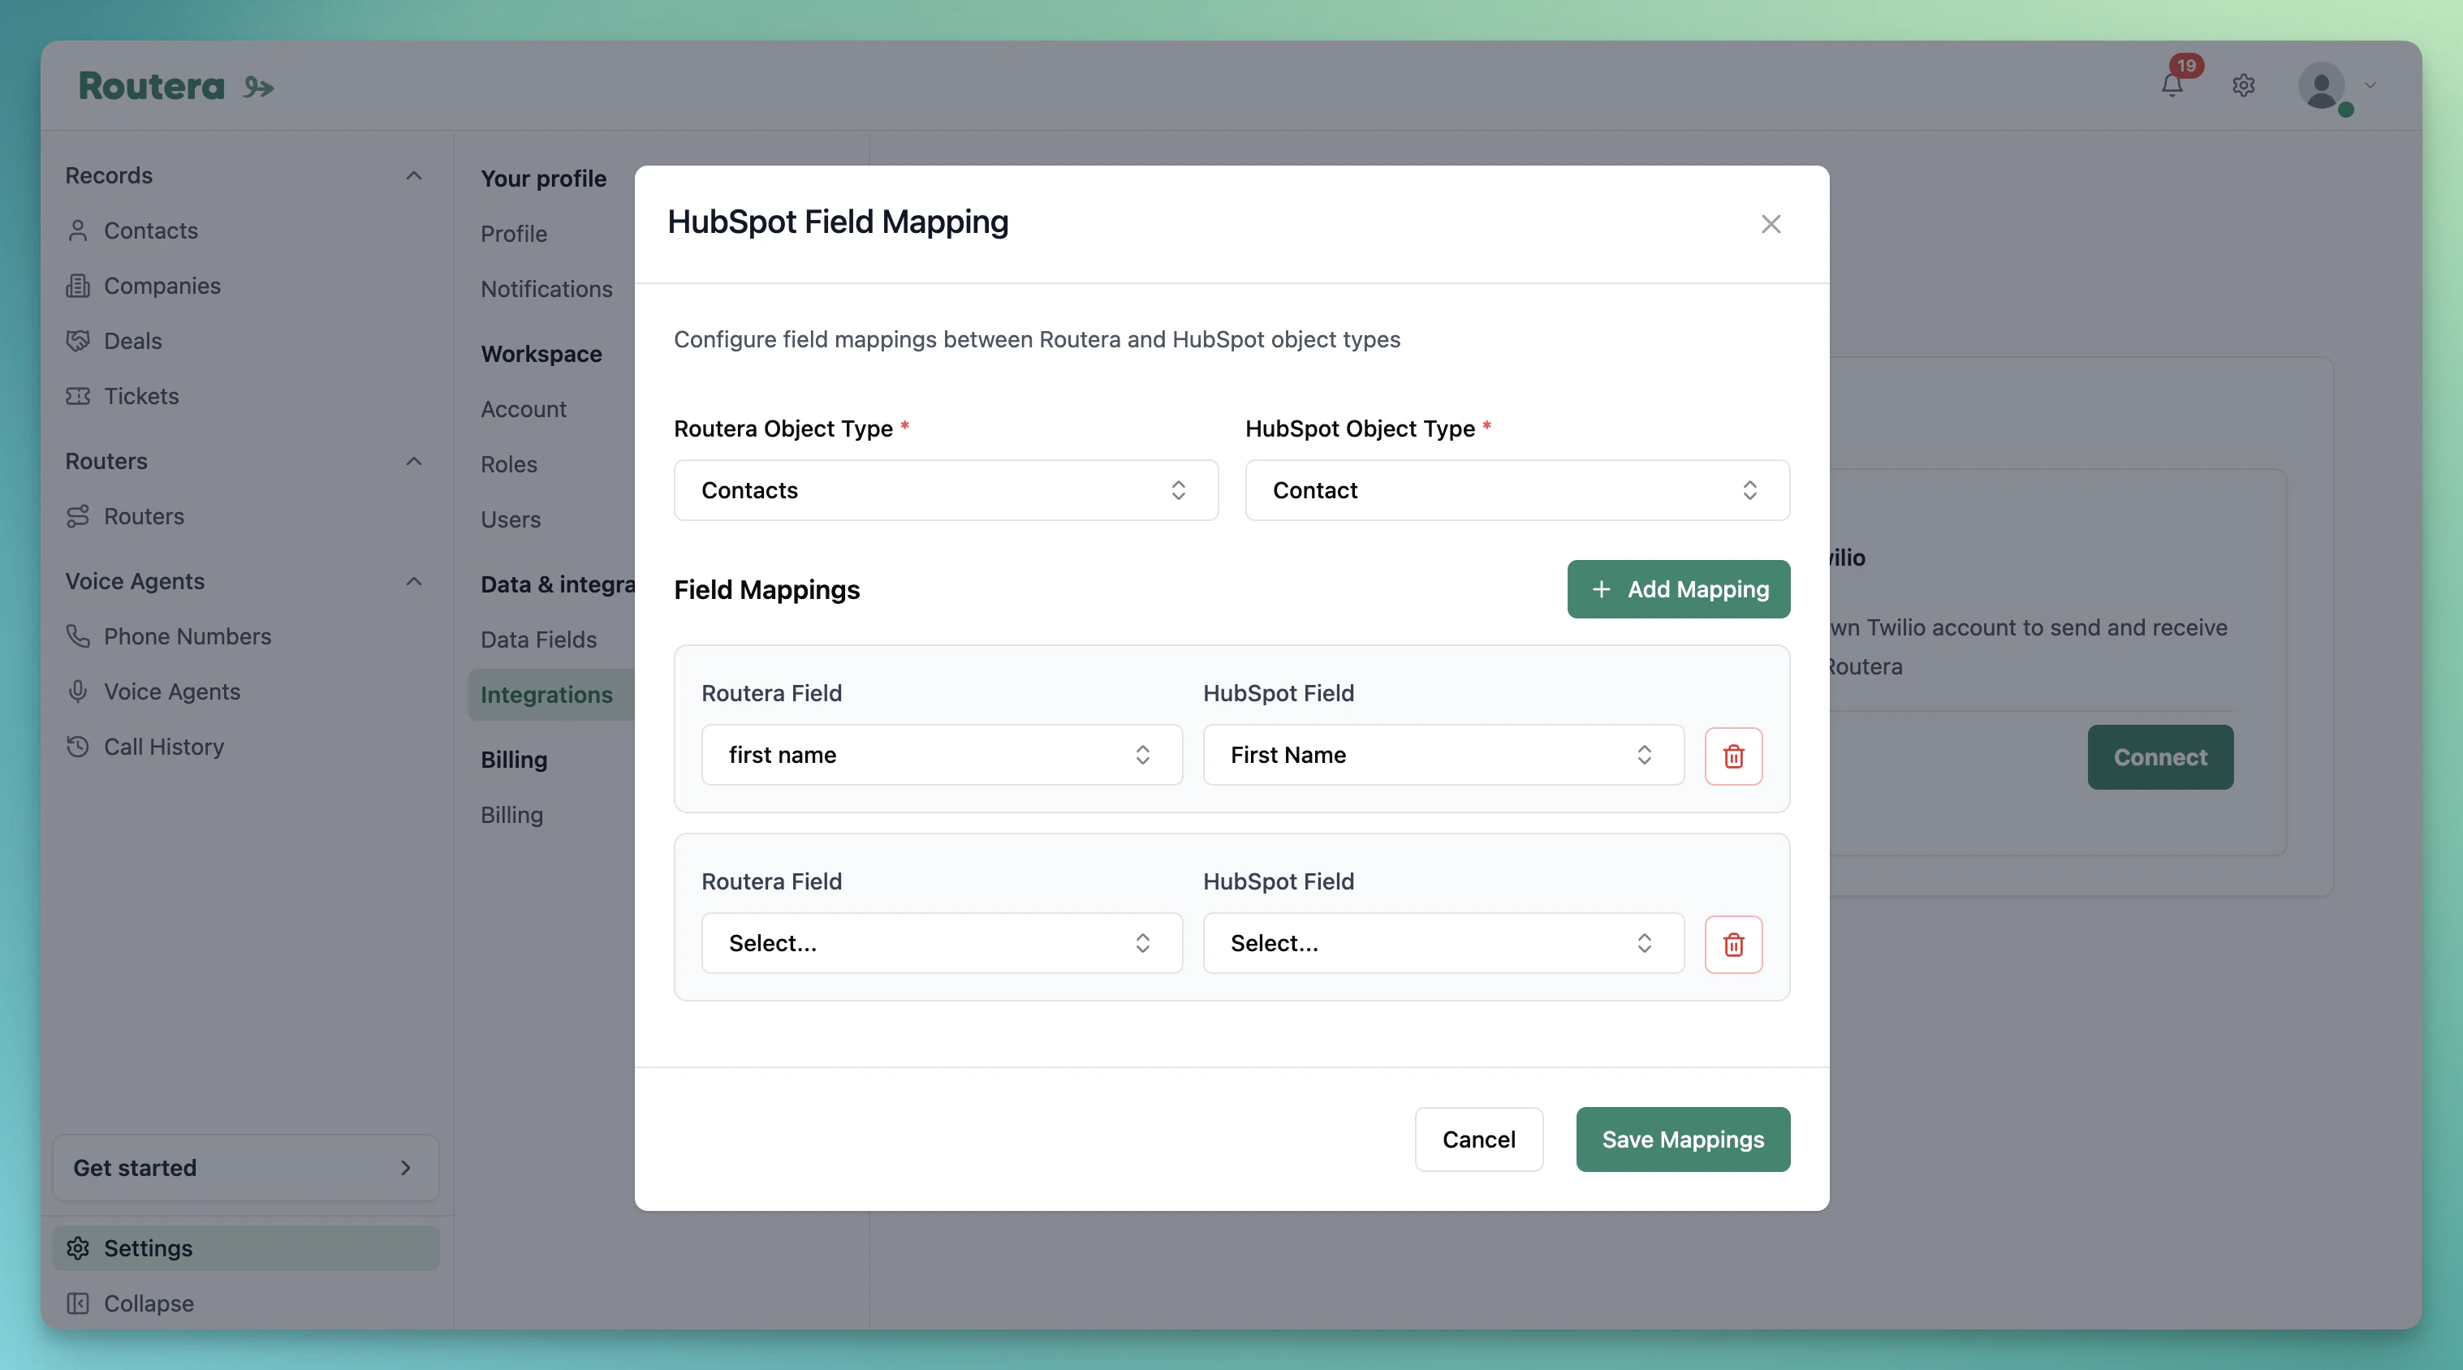
Task: Delete the empty Select mapping row
Action: (x=1733, y=944)
